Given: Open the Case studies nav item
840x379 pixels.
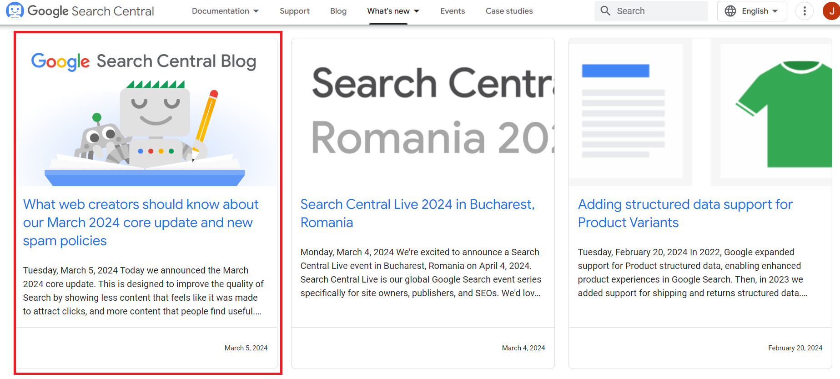Looking at the screenshot, I should 509,11.
